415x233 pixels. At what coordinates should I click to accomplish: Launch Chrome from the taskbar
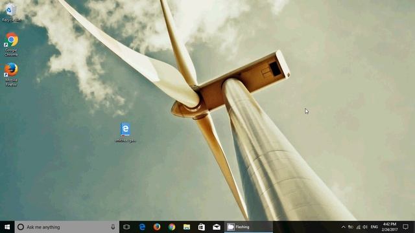point(172,227)
